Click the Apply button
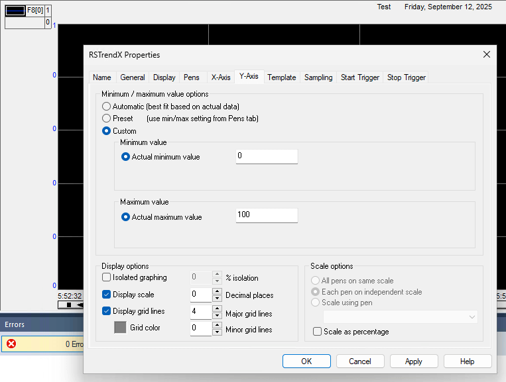Viewport: 506px width, 382px height. pyautogui.click(x=414, y=361)
